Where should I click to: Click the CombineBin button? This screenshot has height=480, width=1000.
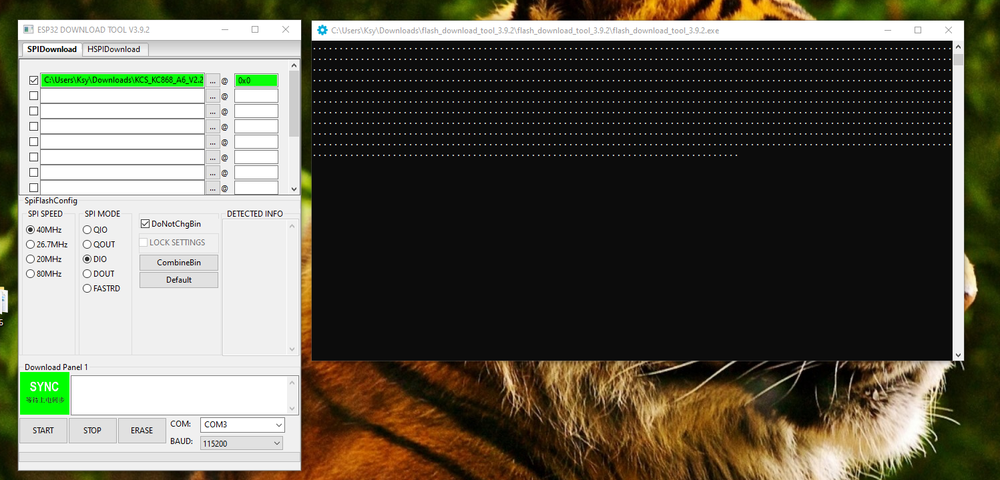pos(178,263)
